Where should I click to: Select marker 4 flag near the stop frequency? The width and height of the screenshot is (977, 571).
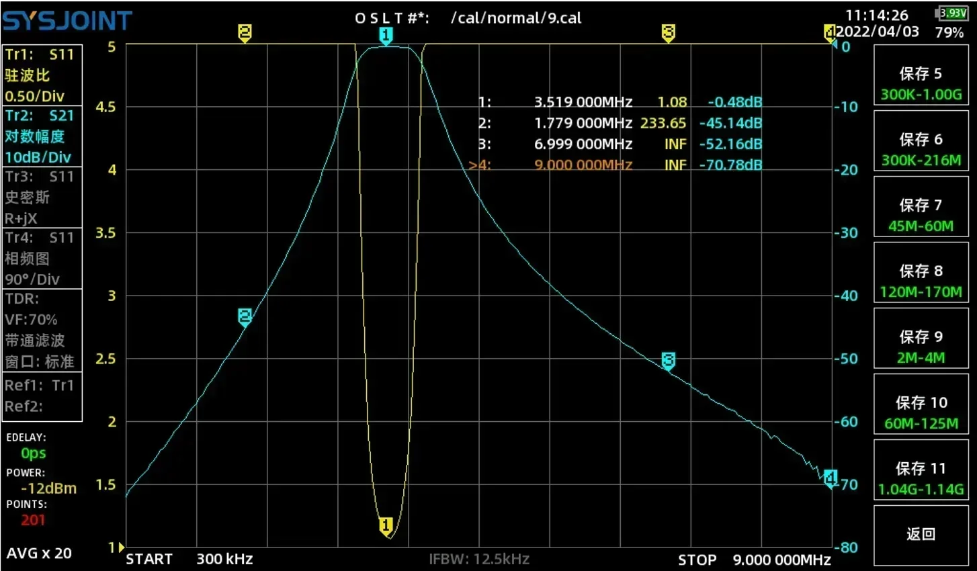(831, 478)
